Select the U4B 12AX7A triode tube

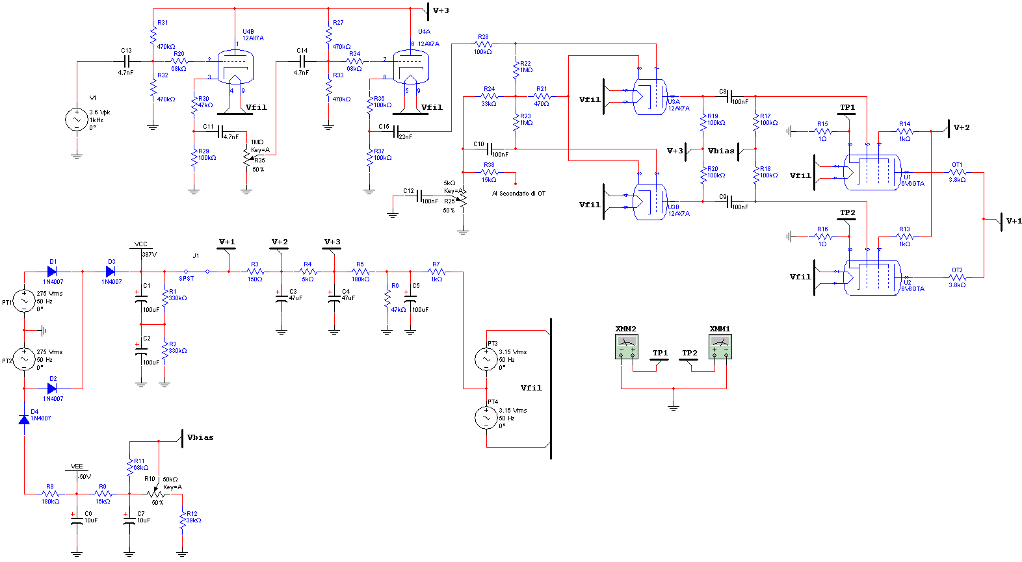pyautogui.click(x=234, y=68)
